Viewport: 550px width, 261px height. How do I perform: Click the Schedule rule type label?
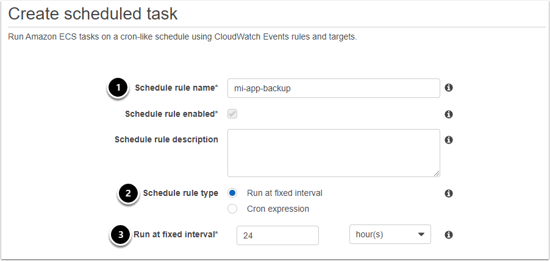[x=180, y=193]
